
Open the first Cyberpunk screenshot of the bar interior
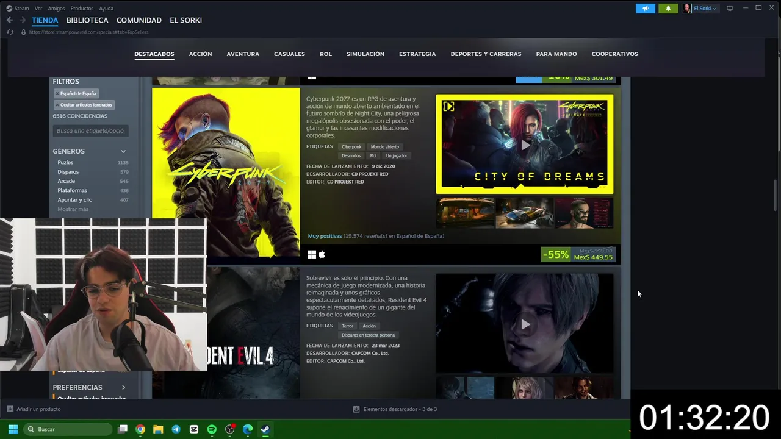466,213
